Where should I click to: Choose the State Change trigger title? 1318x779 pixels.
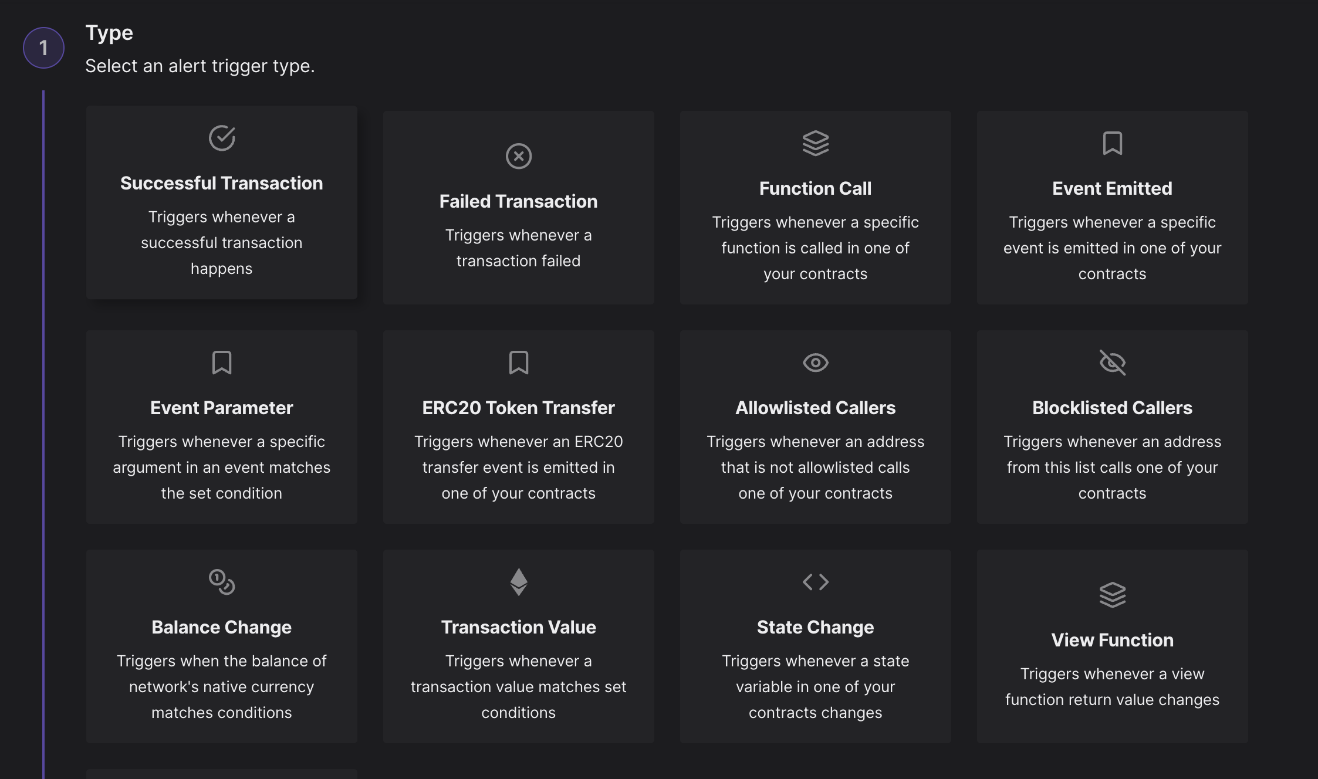click(x=816, y=627)
